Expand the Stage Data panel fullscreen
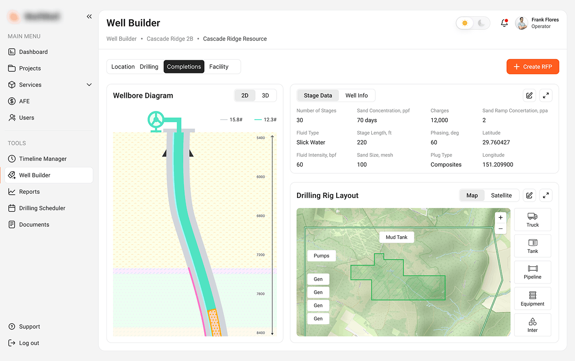The image size is (575, 361). 546,95
